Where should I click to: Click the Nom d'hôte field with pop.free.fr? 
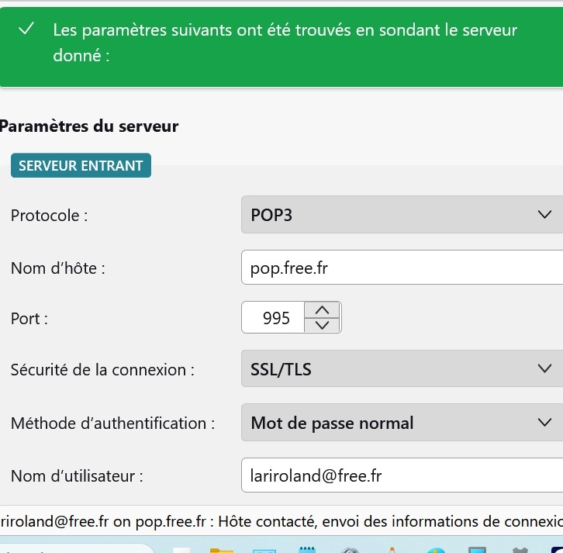(402, 268)
